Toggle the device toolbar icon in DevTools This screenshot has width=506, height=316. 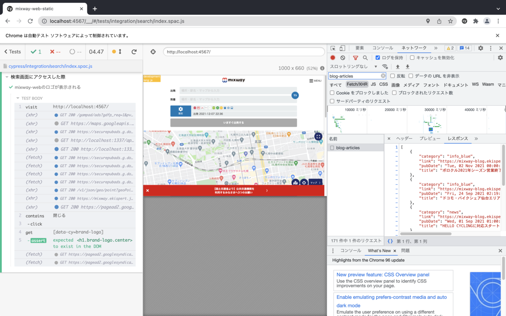[x=343, y=48]
